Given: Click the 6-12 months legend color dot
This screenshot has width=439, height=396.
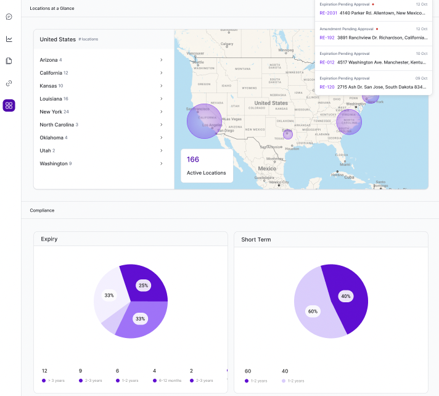Looking at the screenshot, I should [155, 381].
